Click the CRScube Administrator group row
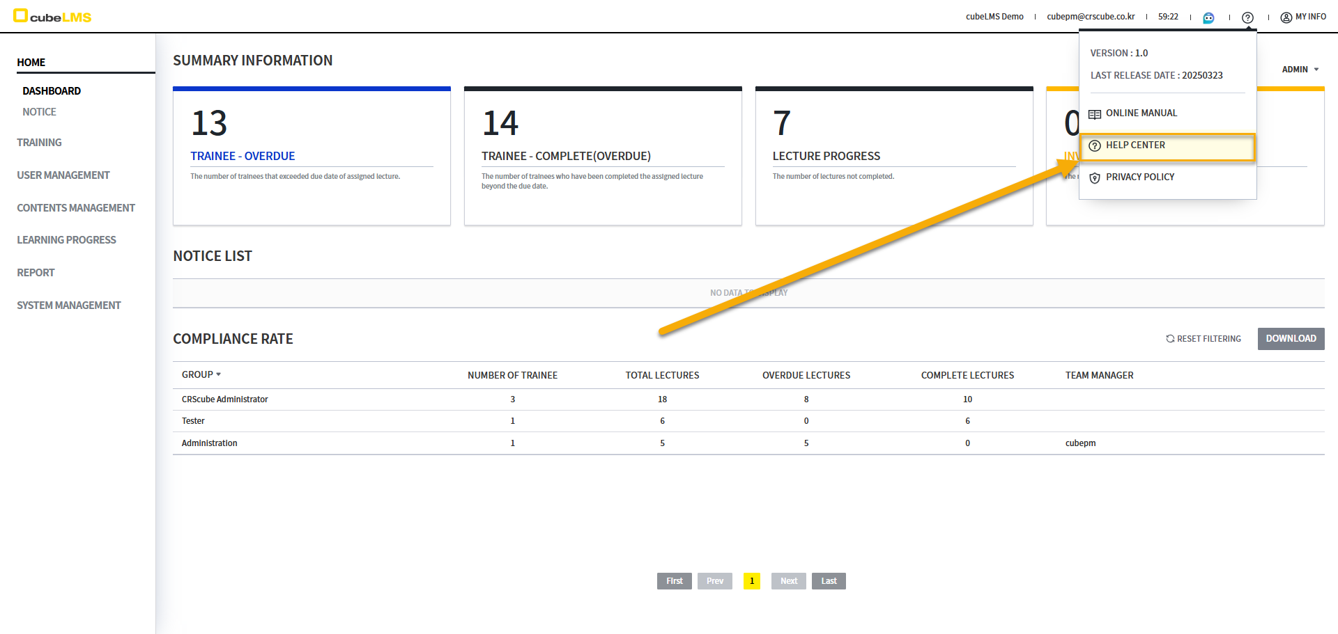Screen dimensions: 1338x634 [x=224, y=399]
